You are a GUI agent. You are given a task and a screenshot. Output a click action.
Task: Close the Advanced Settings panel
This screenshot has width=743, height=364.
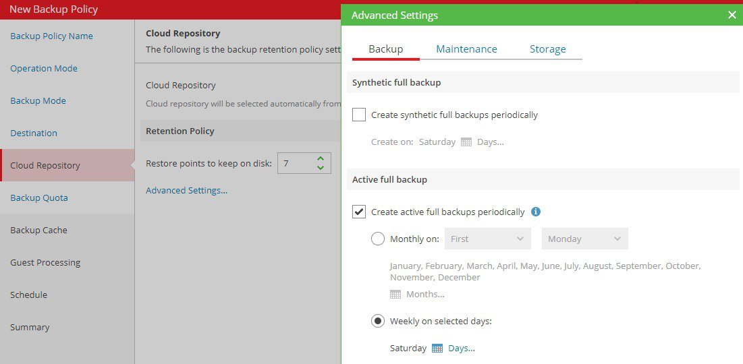[x=732, y=15]
